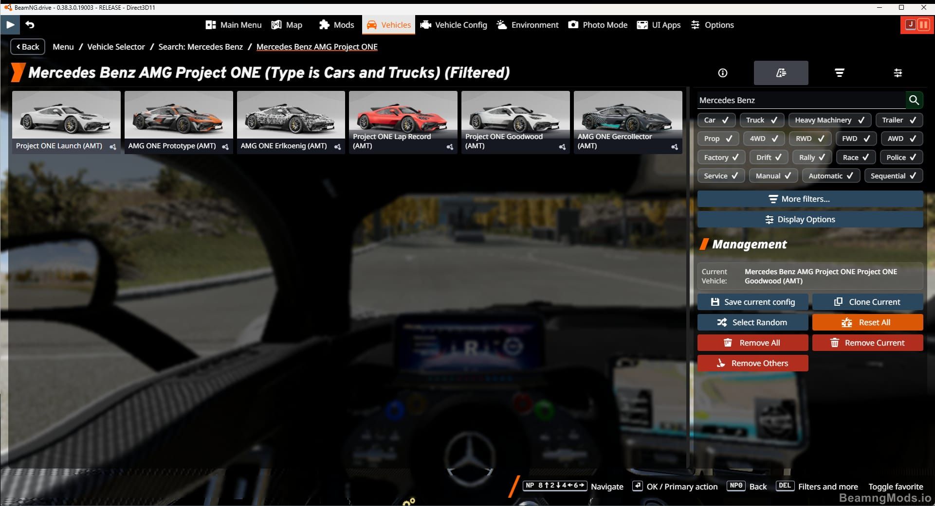
Task: Click the magnifier icon in the search field
Action: [x=915, y=100]
